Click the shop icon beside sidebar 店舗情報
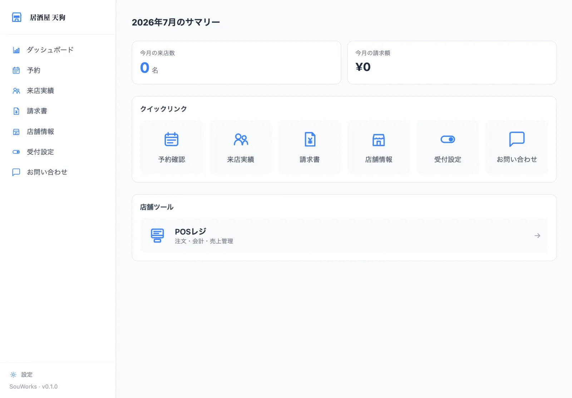The image size is (572, 398). pos(16,132)
